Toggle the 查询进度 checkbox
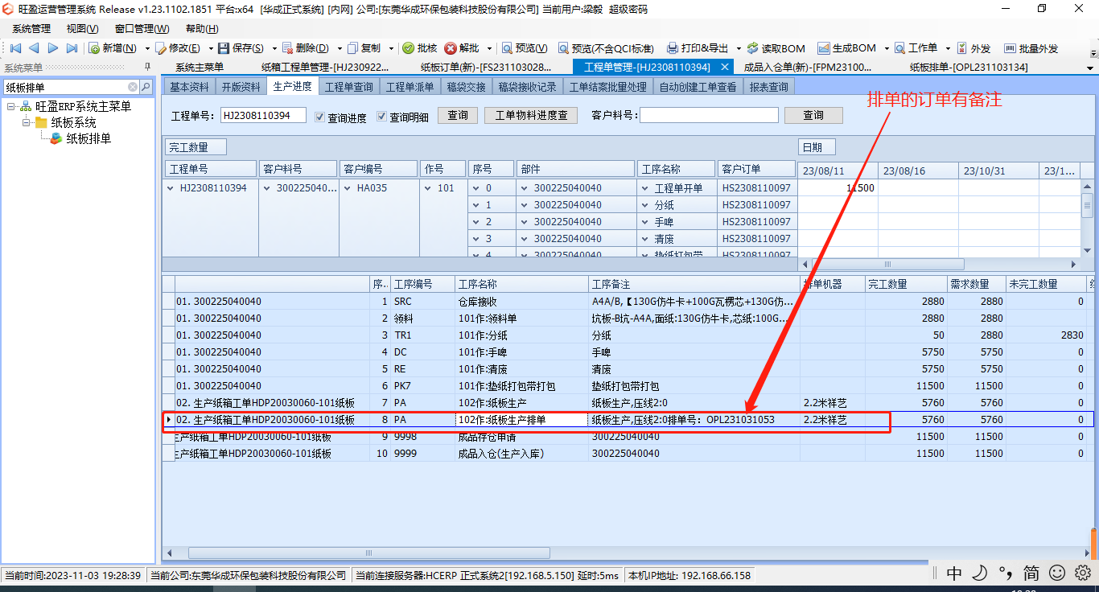Screen dimensions: 1099x592 (x=320, y=117)
